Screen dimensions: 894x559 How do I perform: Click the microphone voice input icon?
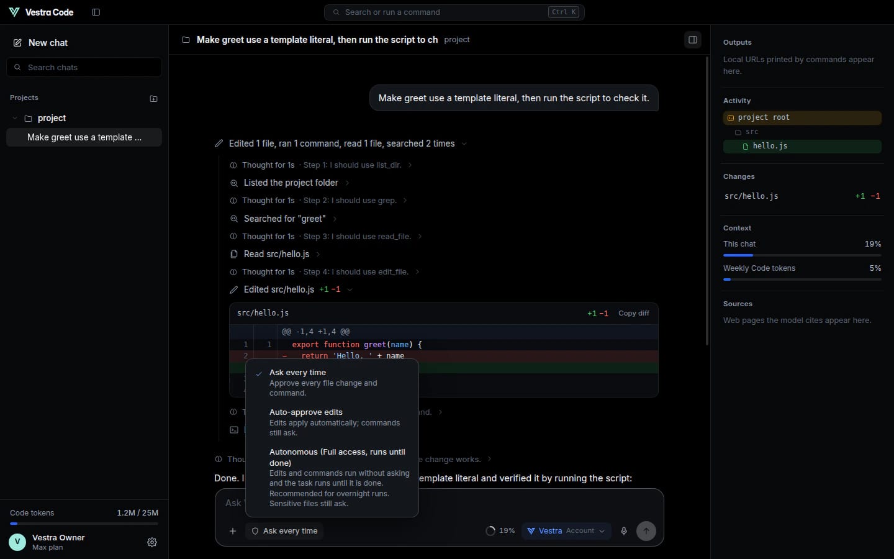coord(624,531)
